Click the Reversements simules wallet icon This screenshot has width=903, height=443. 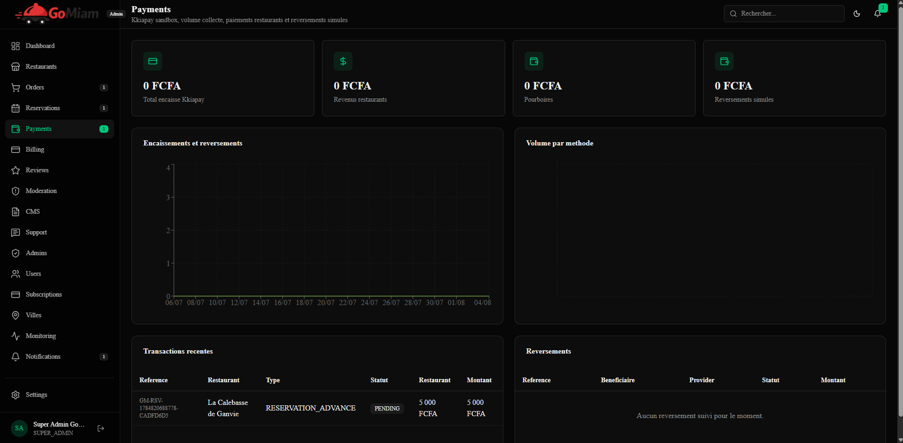click(724, 61)
